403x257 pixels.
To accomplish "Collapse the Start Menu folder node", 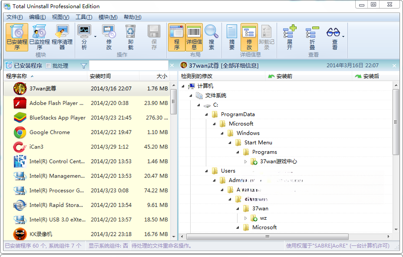I will pyautogui.click(x=230, y=143).
